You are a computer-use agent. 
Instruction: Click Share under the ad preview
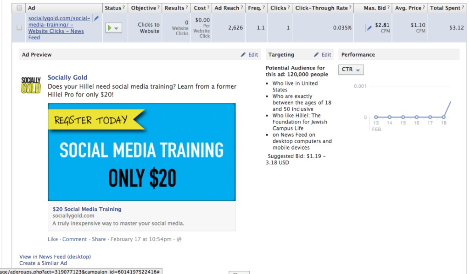click(x=99, y=239)
